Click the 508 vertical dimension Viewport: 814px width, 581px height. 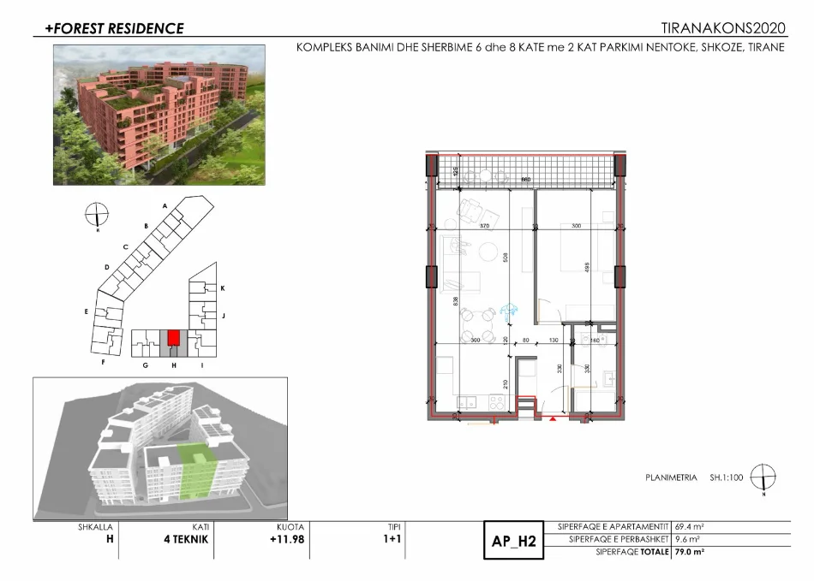click(506, 258)
